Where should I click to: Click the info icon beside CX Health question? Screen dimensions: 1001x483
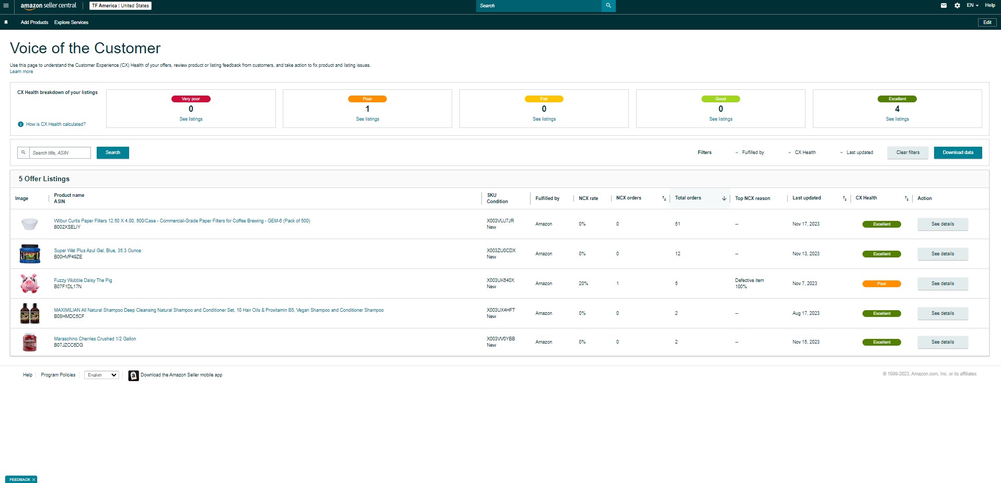point(20,124)
